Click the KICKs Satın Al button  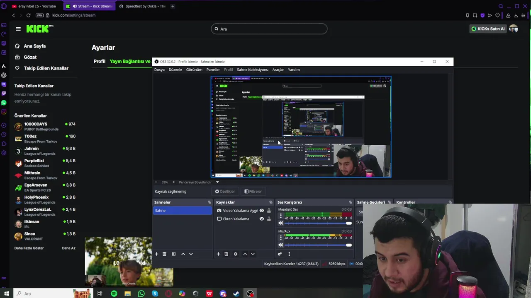(x=488, y=29)
